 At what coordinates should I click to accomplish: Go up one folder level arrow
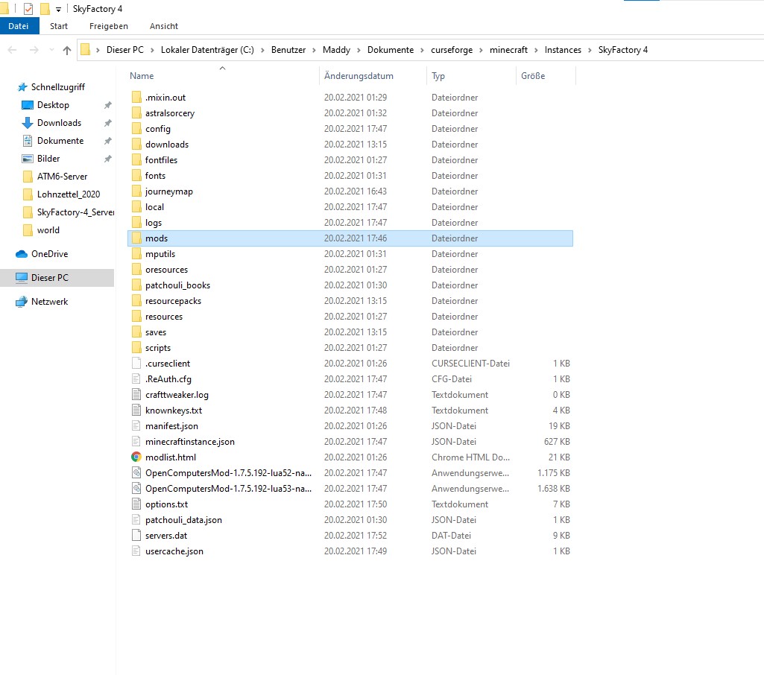[x=67, y=50]
